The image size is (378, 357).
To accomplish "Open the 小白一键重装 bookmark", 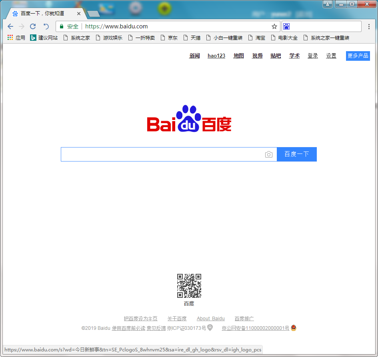I will click(x=224, y=38).
